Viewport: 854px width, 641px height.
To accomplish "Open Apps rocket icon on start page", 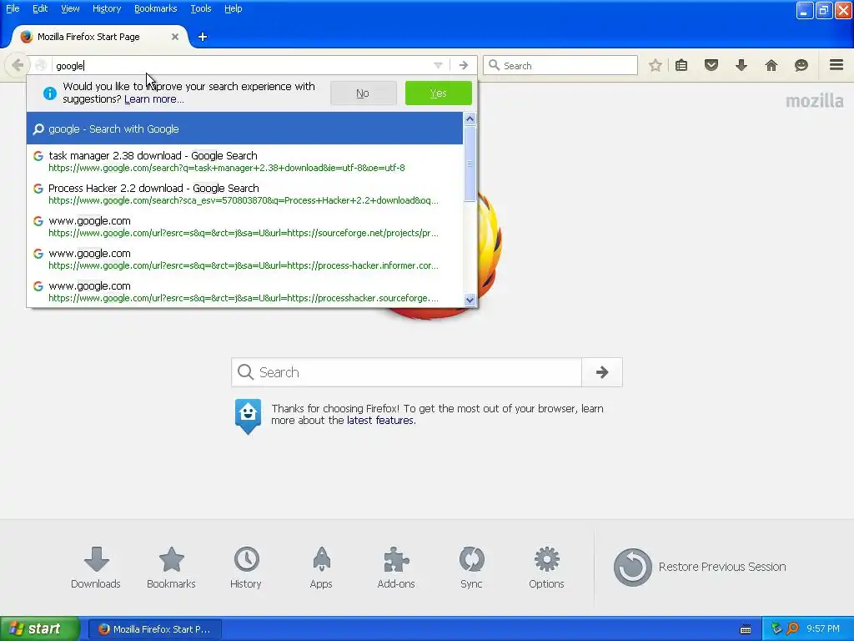I will point(321,568).
